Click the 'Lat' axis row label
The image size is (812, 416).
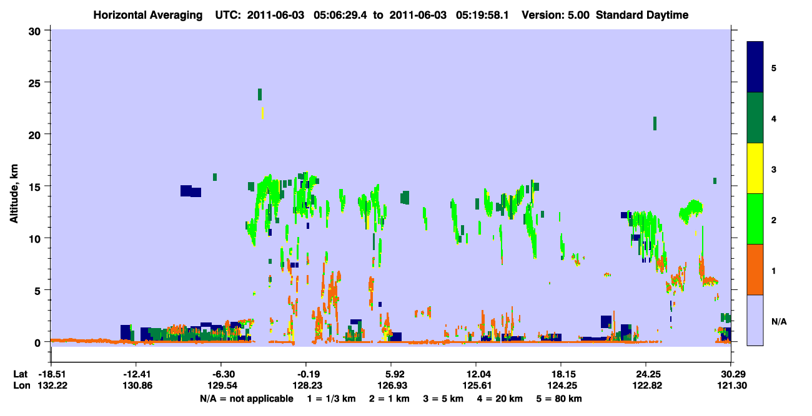coord(20,374)
